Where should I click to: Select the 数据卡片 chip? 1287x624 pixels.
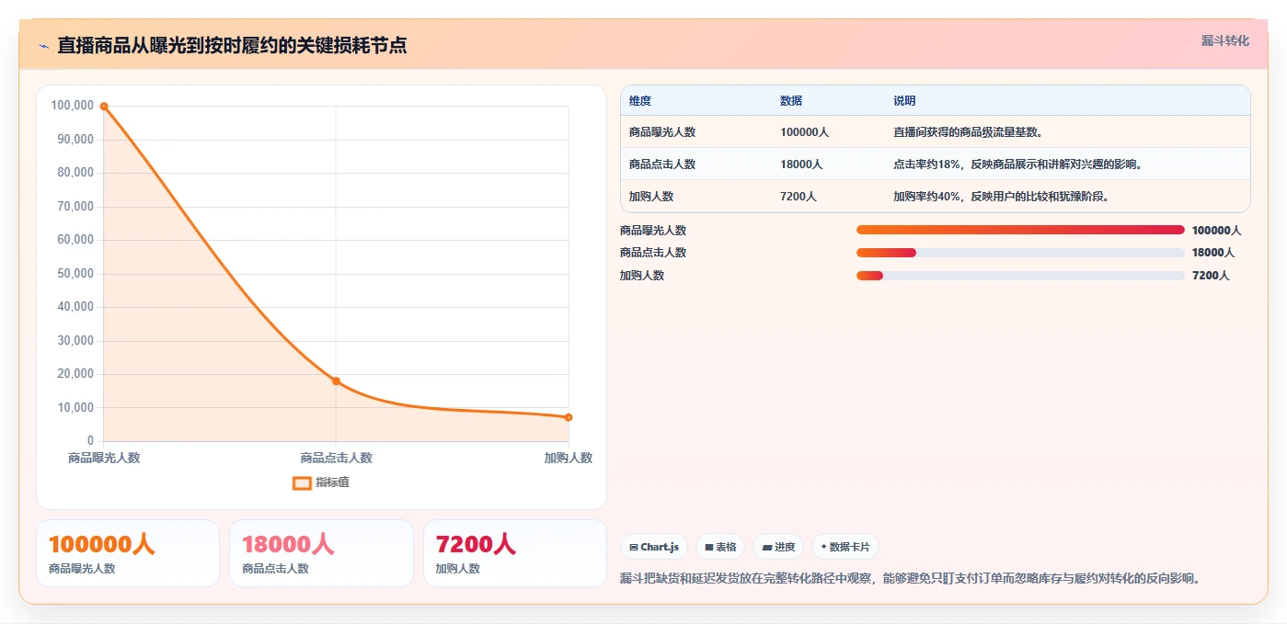point(845,547)
